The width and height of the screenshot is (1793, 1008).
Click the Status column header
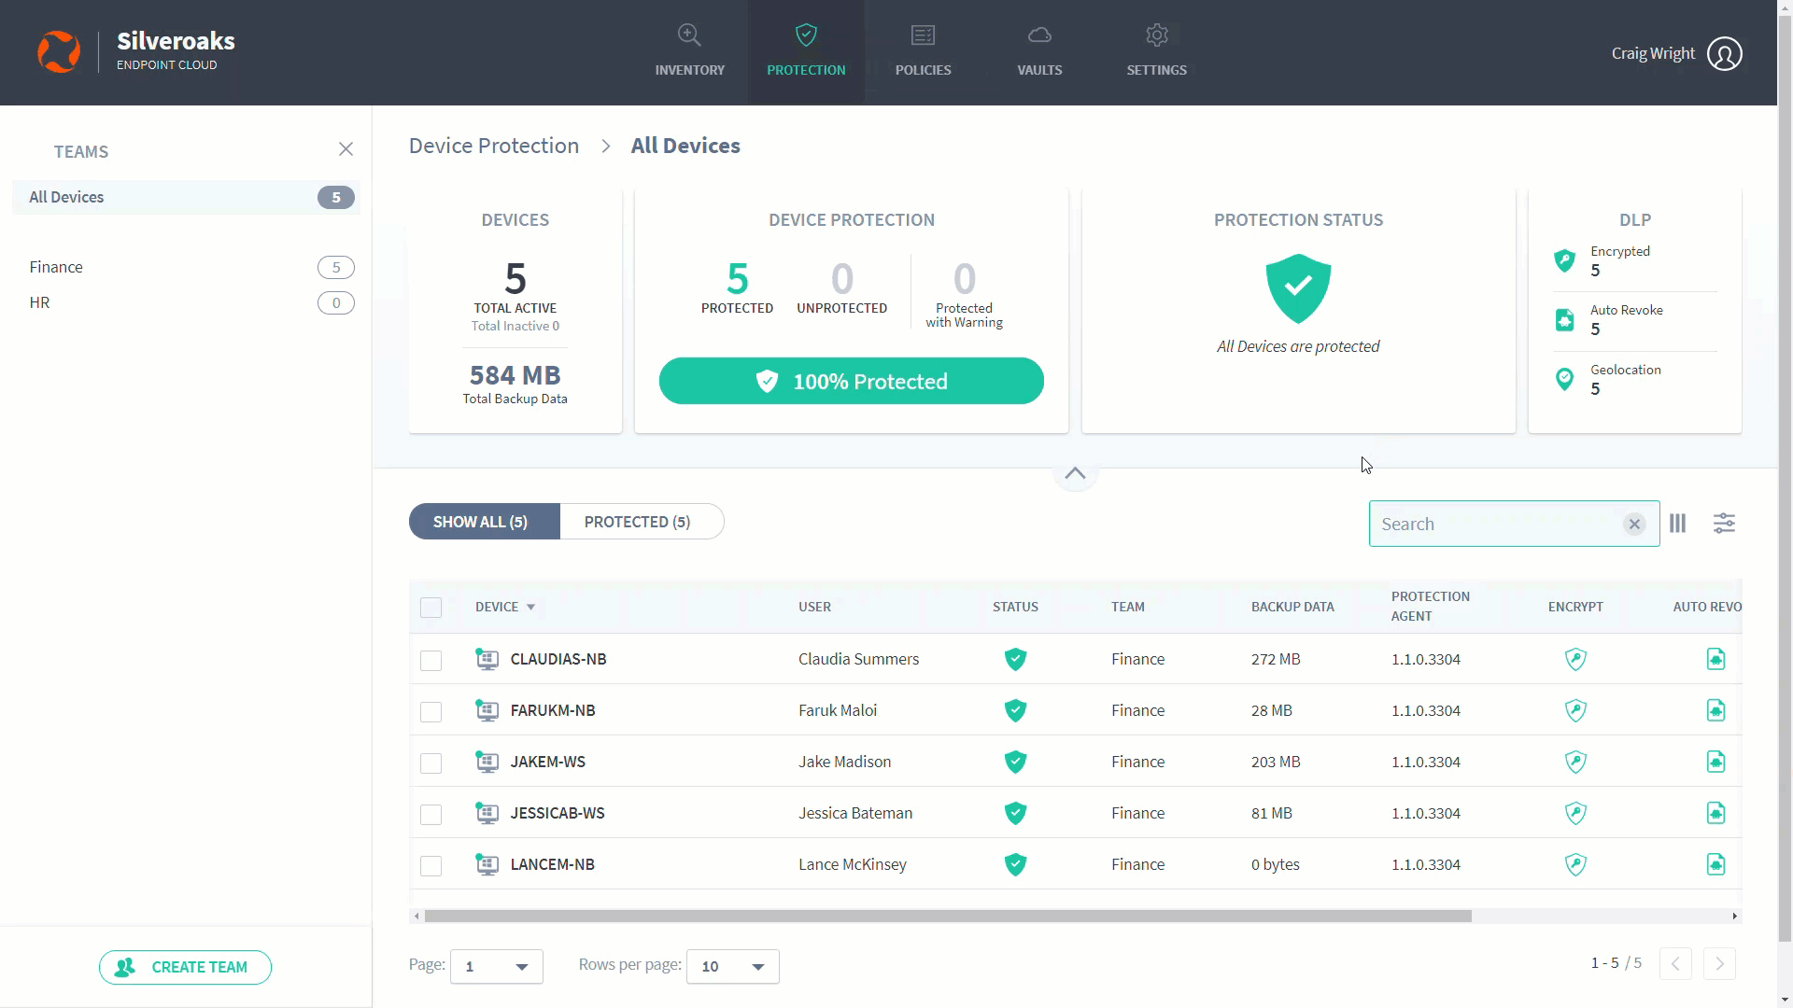tap(1015, 607)
